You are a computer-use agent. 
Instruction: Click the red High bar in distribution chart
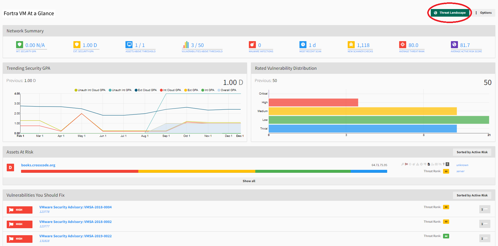(x=313, y=102)
